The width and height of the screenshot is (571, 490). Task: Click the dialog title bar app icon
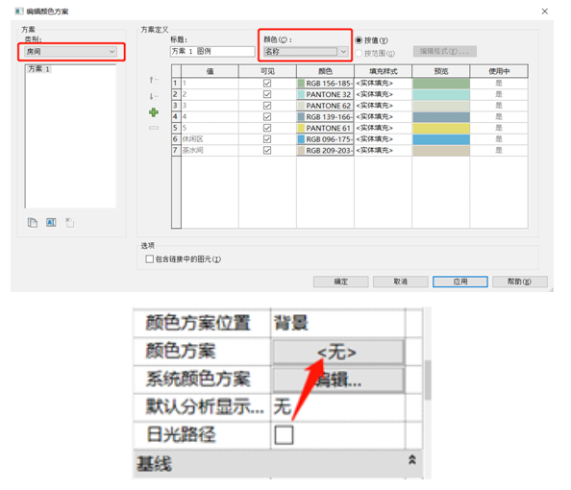point(19,12)
